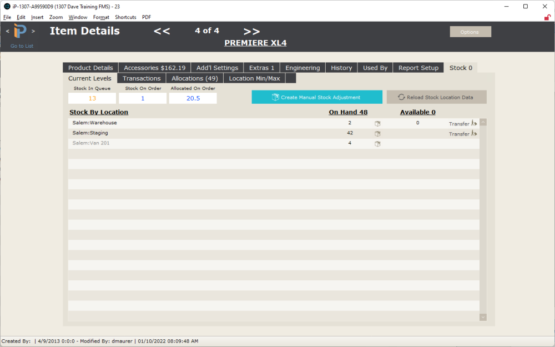Viewport: 555px width, 347px height.
Task: Select the Salem:Warehouse location row
Action: click(274, 123)
